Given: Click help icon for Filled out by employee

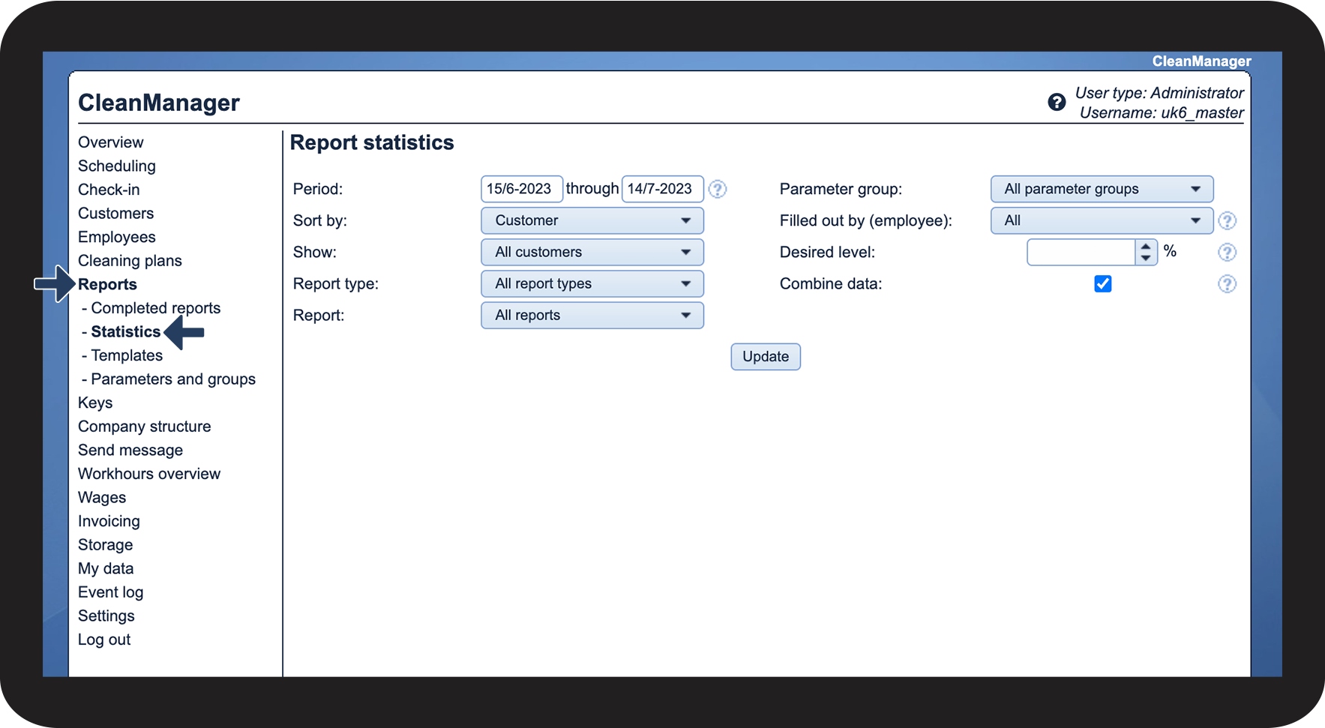Looking at the screenshot, I should [x=1227, y=220].
